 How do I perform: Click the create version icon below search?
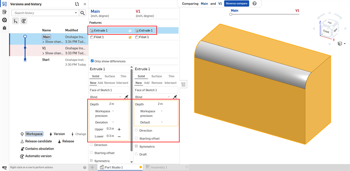tap(23, 21)
